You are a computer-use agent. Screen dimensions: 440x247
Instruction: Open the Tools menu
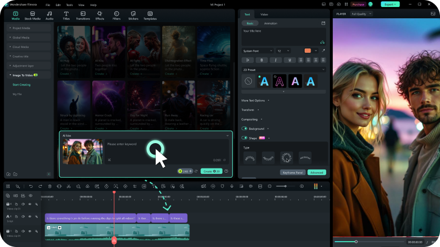(70, 5)
